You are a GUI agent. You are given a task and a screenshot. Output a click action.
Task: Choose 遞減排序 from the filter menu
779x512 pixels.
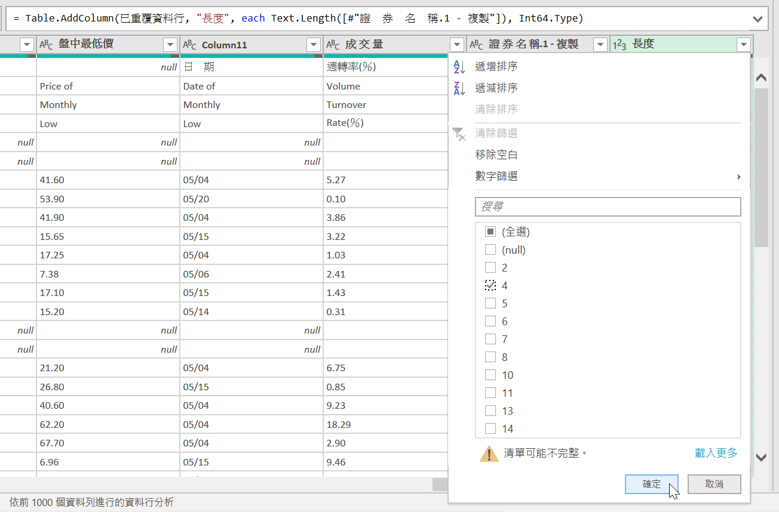pyautogui.click(x=496, y=88)
